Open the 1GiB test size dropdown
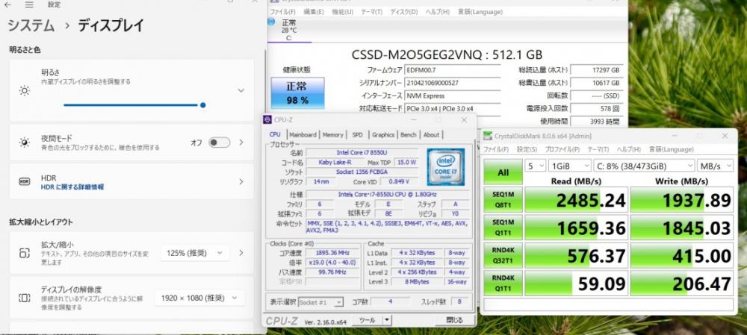The width and height of the screenshot is (747, 335). click(x=569, y=166)
